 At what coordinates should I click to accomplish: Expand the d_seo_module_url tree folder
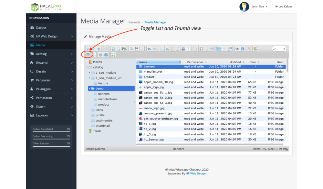pos(89,78)
